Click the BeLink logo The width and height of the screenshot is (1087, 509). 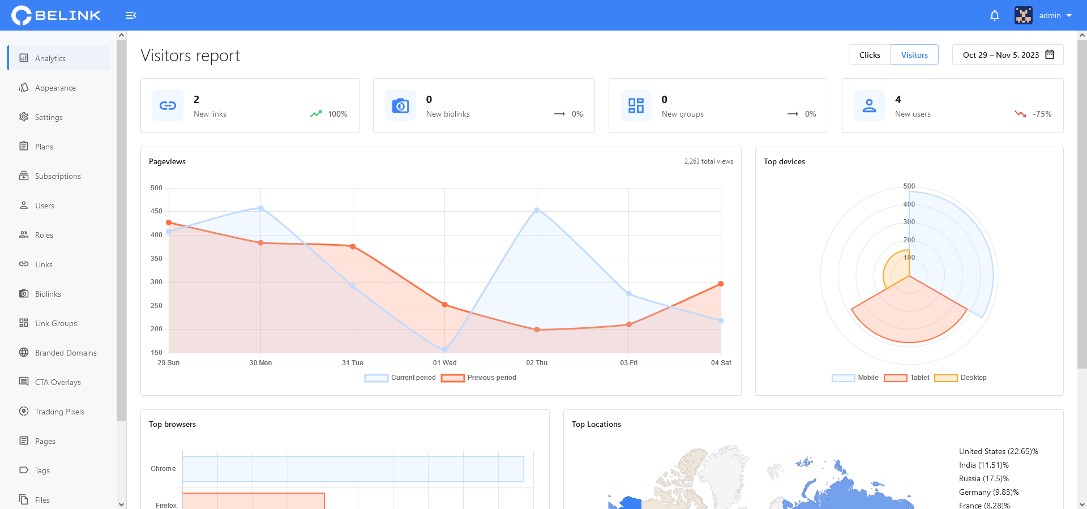(x=56, y=15)
